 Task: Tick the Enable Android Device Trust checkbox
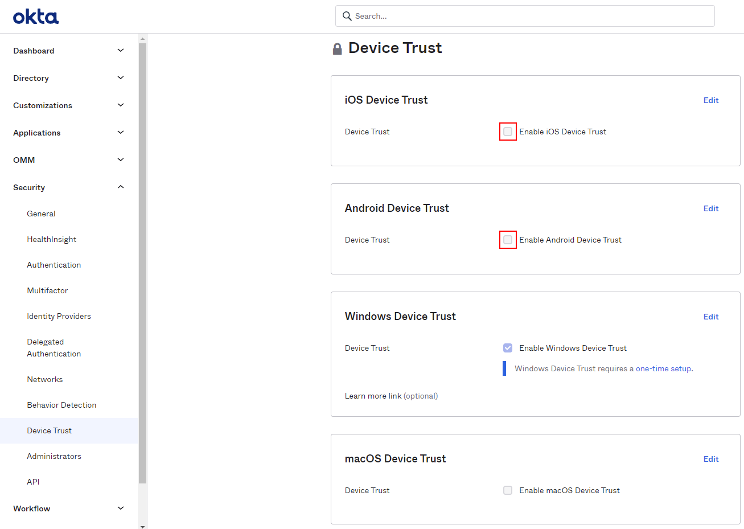(508, 240)
